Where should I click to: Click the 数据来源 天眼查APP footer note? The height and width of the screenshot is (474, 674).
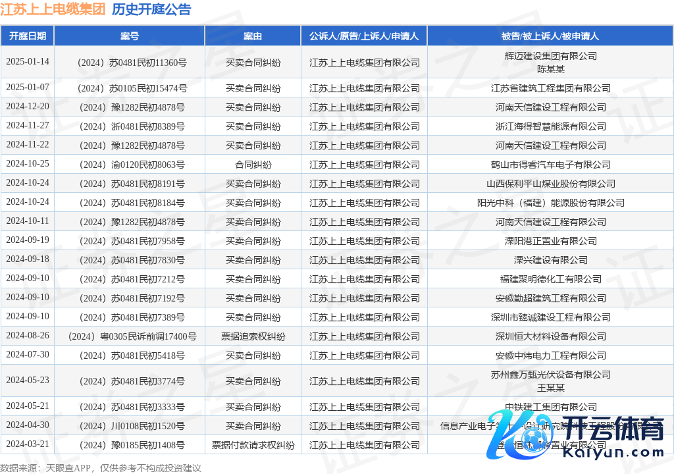101,467
